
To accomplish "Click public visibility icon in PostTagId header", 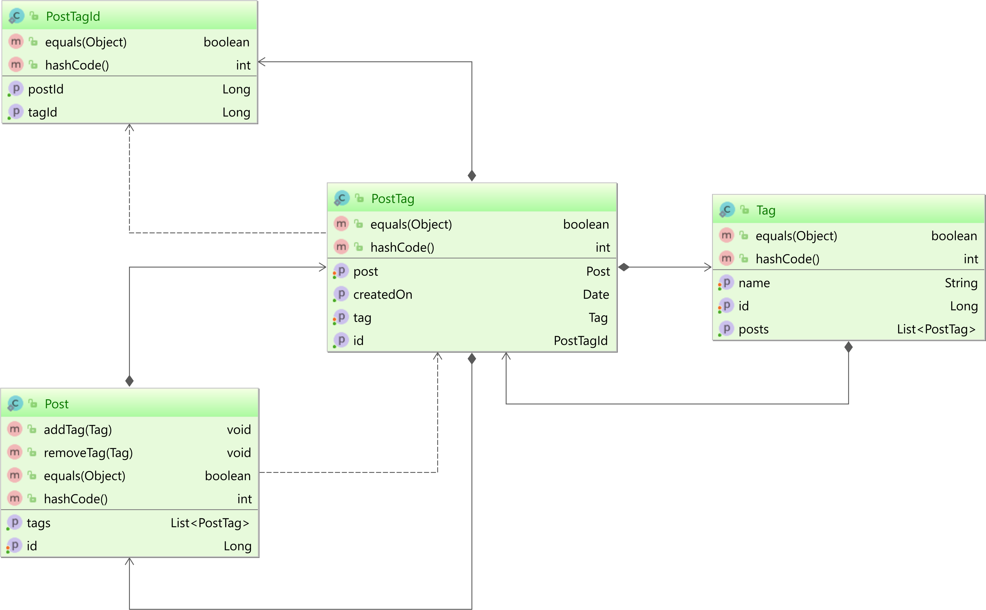I will [x=34, y=16].
